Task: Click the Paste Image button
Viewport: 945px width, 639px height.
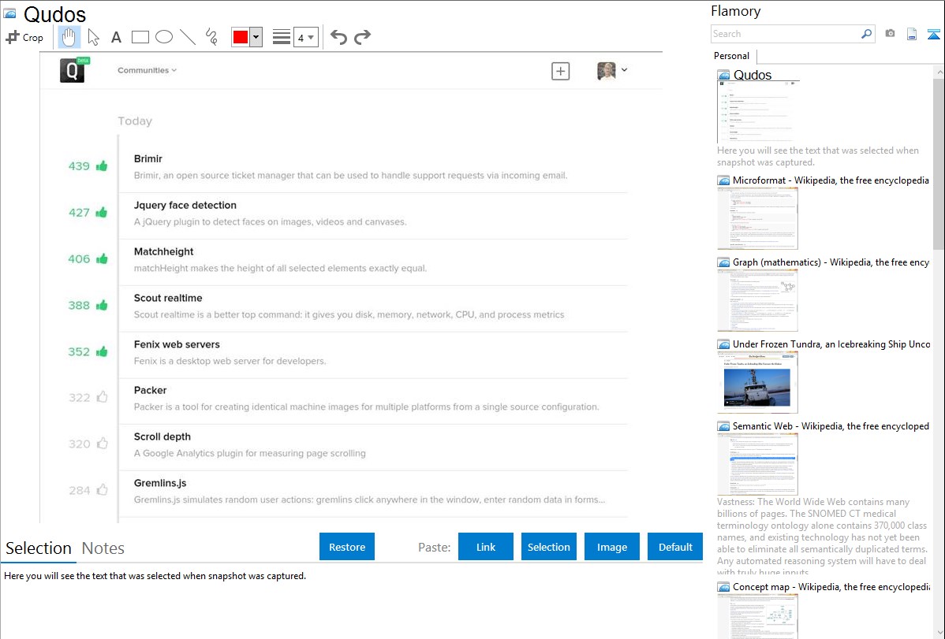Action: [x=611, y=546]
